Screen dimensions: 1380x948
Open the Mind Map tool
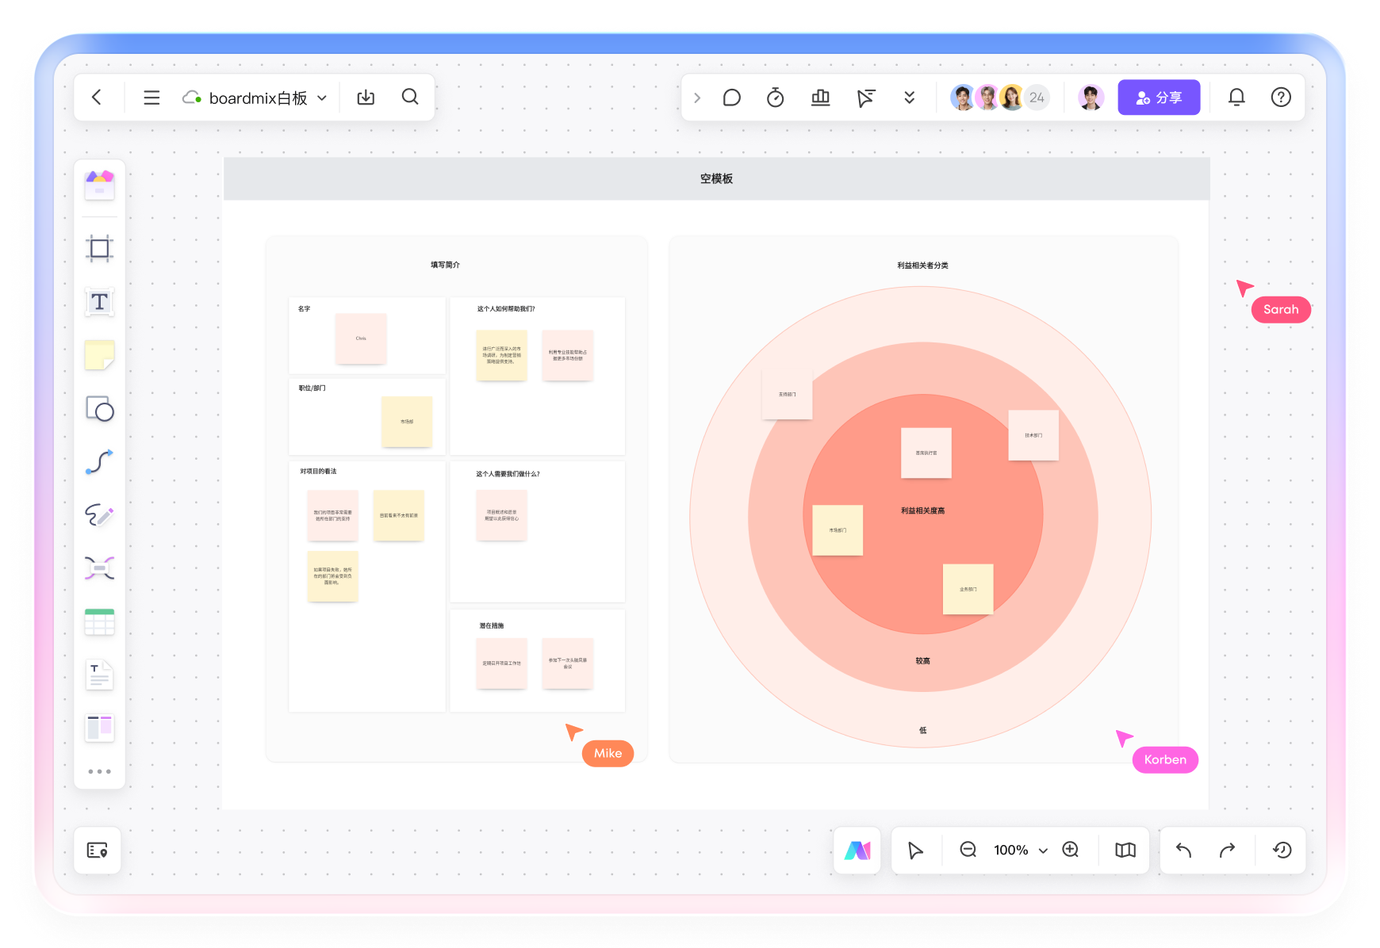click(99, 568)
